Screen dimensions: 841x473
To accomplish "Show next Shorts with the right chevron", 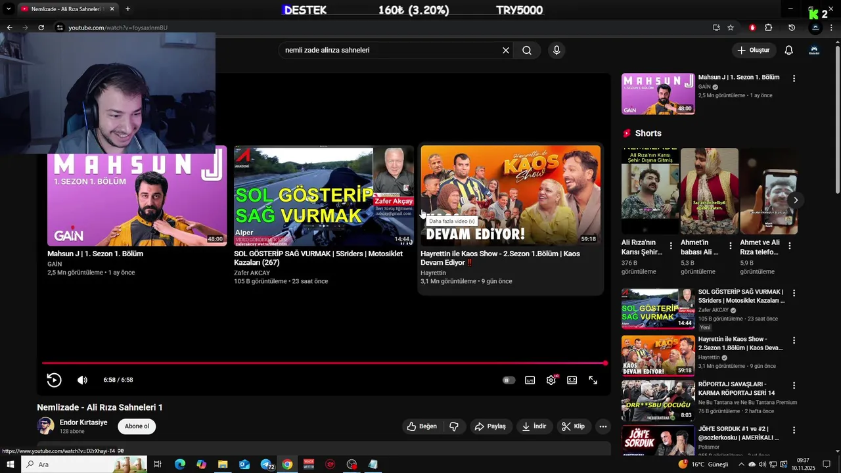I will 796,200.
